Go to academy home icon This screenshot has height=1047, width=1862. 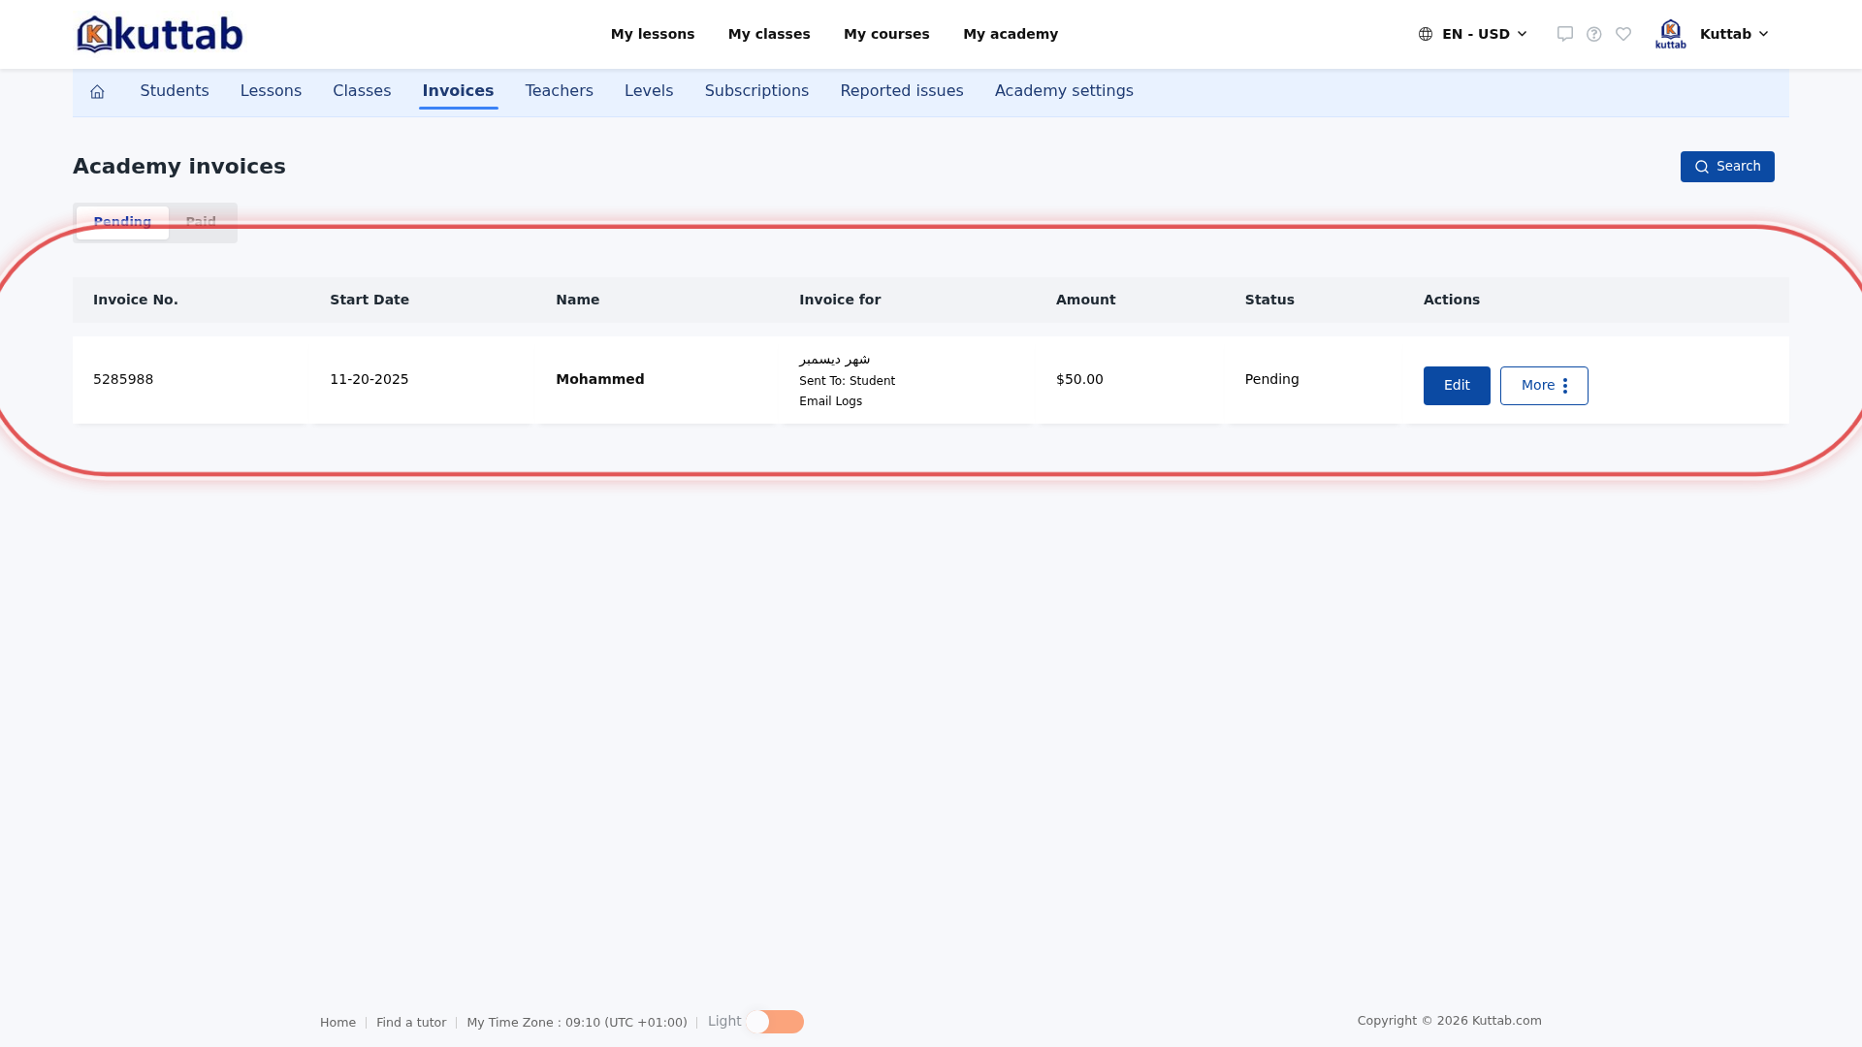pos(97,92)
